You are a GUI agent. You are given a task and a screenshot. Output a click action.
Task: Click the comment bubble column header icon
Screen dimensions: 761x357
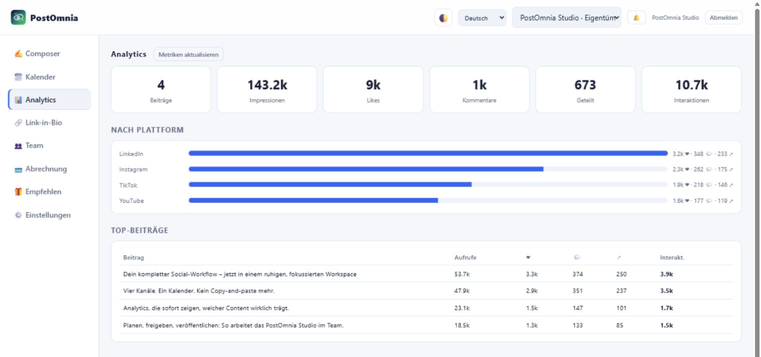(577, 257)
